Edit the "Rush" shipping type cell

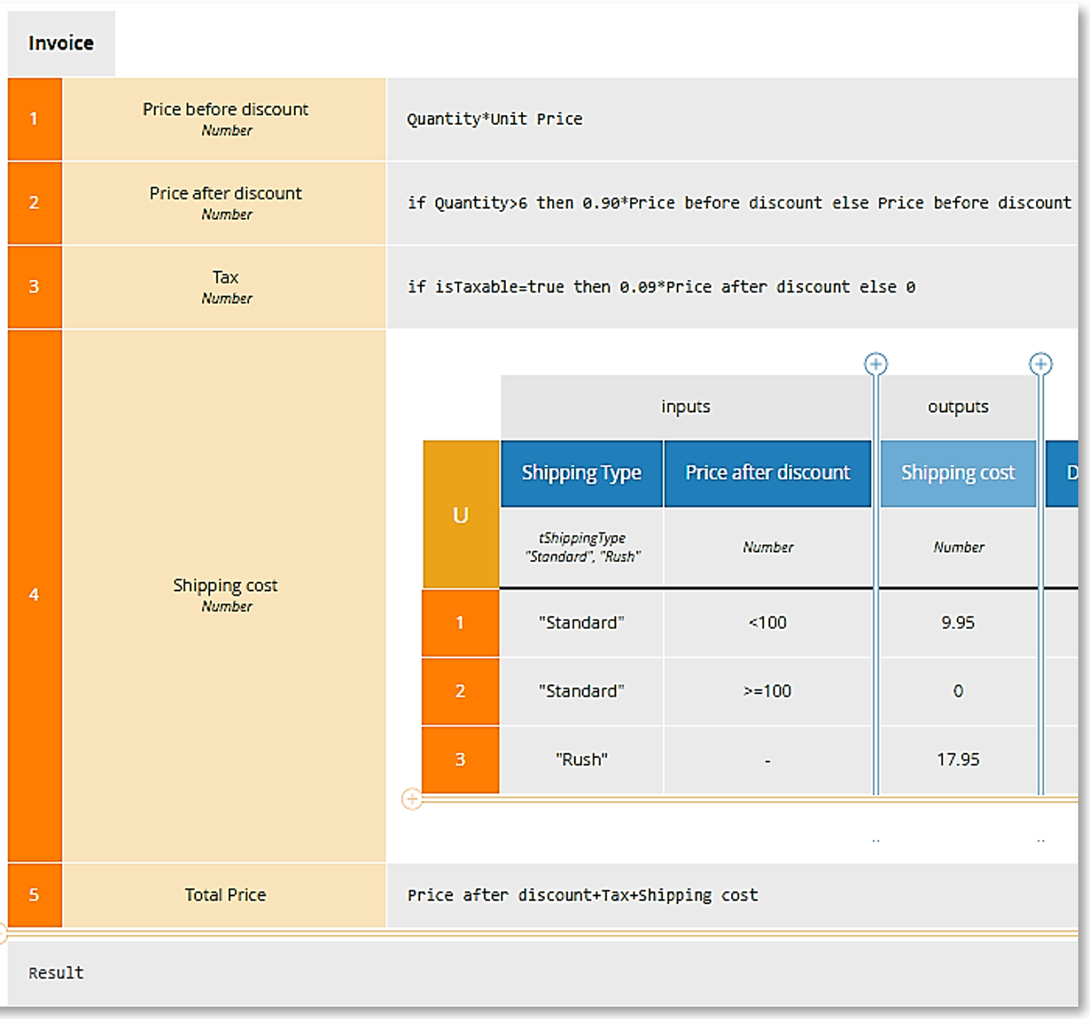(581, 759)
